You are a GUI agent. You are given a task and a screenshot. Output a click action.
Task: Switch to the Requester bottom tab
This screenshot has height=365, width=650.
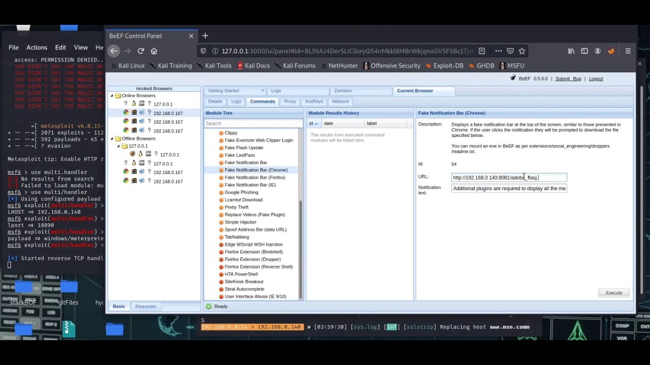click(x=146, y=306)
